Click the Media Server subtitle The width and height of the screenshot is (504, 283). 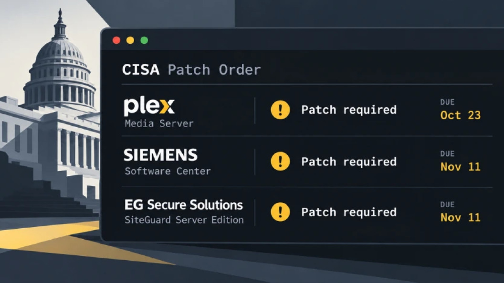click(159, 123)
